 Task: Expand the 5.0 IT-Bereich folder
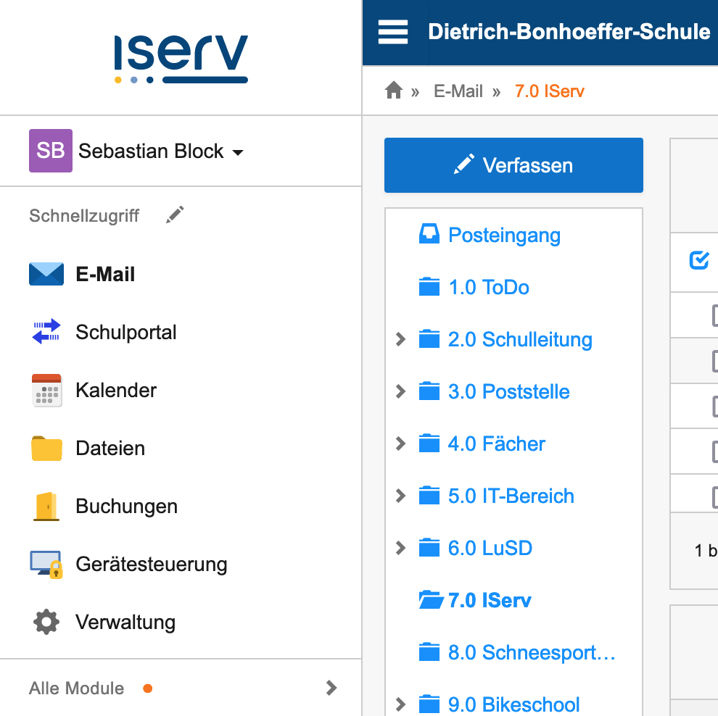pyautogui.click(x=400, y=496)
